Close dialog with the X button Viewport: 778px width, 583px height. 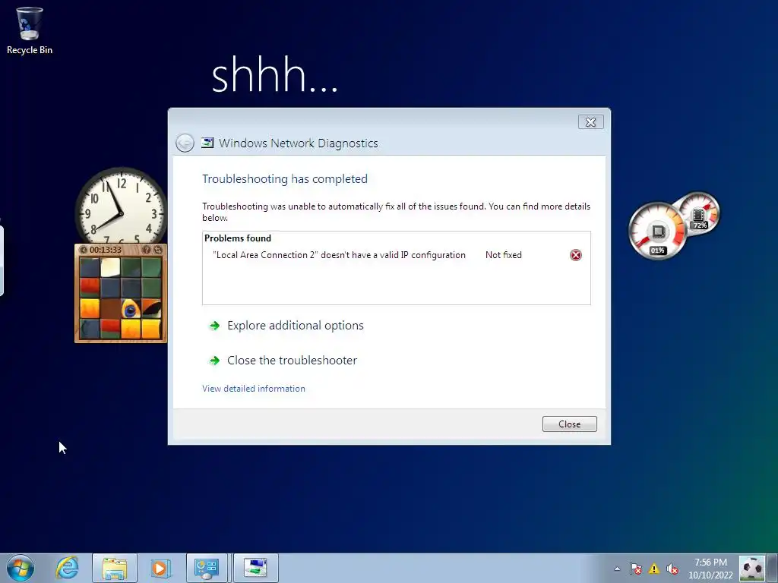590,122
